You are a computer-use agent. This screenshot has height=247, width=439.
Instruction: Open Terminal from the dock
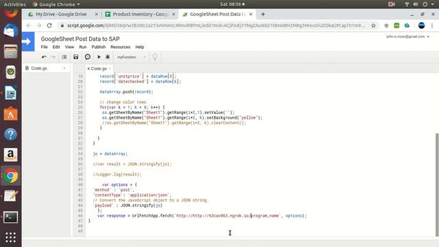point(11,217)
